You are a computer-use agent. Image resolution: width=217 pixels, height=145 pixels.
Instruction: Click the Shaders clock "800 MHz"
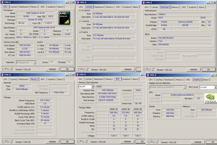tap(170, 113)
